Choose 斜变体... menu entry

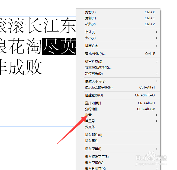tap(118, 127)
